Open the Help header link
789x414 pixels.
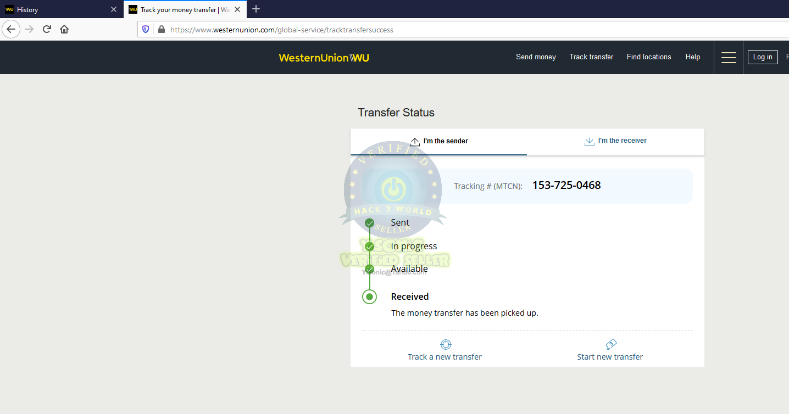[x=693, y=57]
